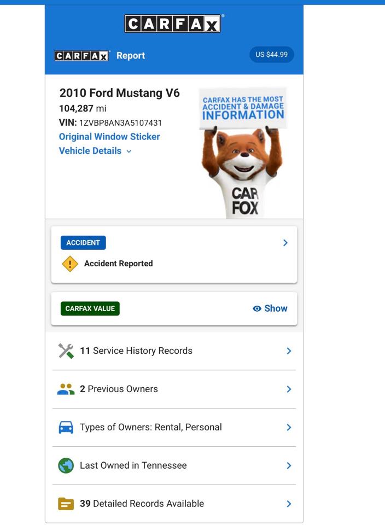The width and height of the screenshot is (385, 525).
Task: Click the Car Fox mascot image
Action: click(x=243, y=153)
